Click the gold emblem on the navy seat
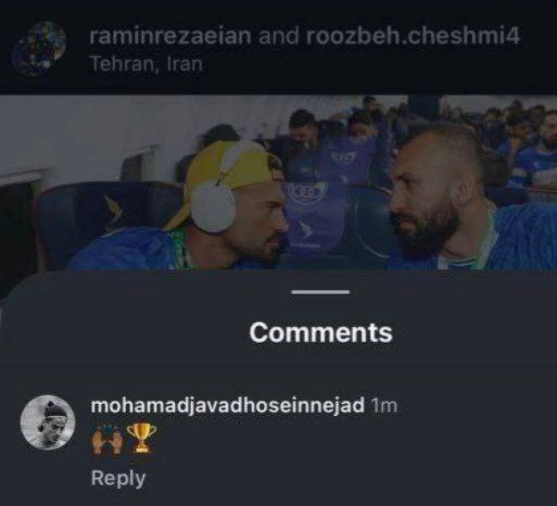The width and height of the screenshot is (557, 506). click(114, 210)
